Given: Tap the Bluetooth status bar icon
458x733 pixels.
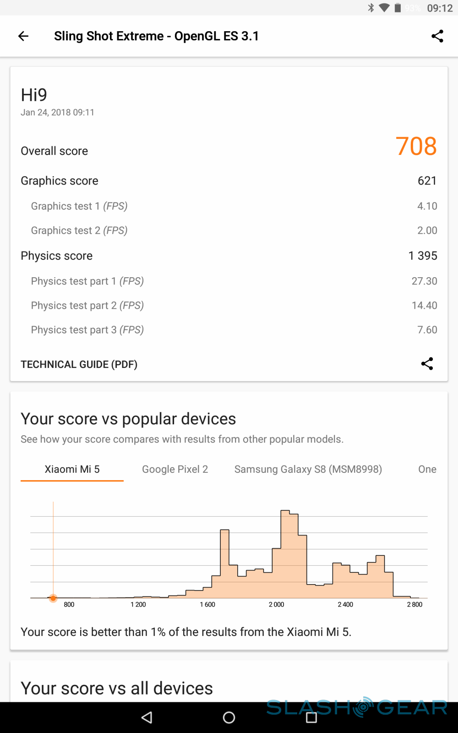Looking at the screenshot, I should pyautogui.click(x=371, y=8).
